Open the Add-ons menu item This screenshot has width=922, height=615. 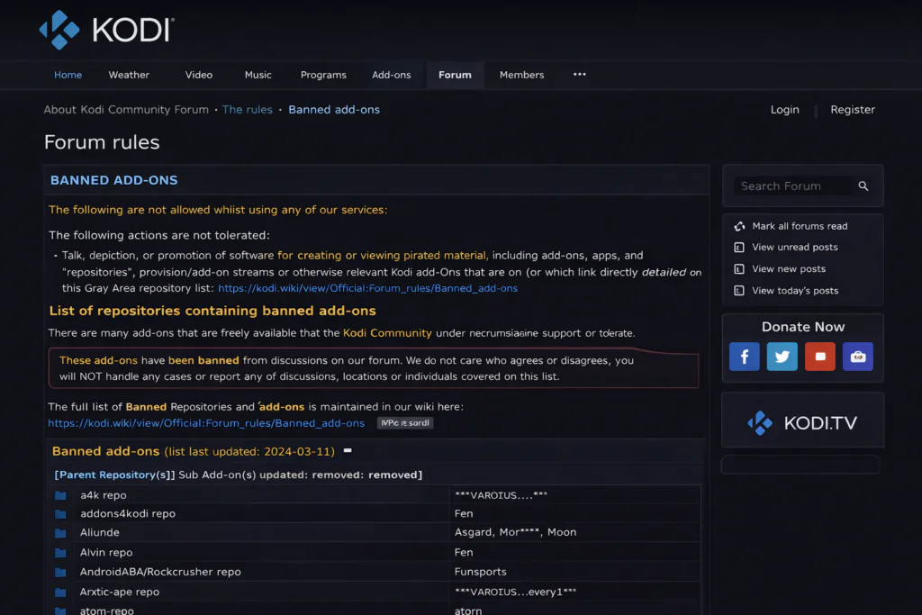pos(391,75)
